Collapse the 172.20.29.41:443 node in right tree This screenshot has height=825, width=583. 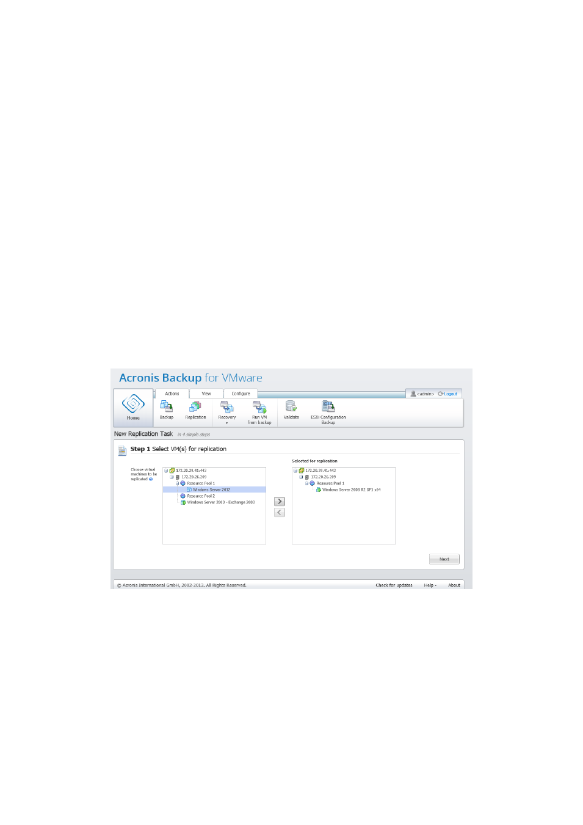(x=295, y=471)
